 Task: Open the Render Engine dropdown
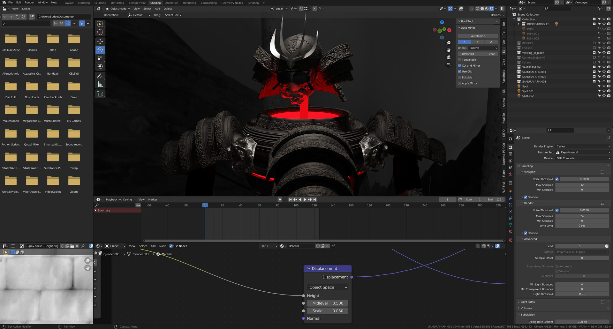pyautogui.click(x=583, y=146)
